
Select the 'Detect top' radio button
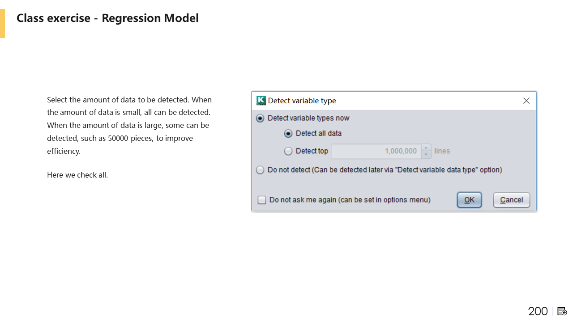coord(288,151)
